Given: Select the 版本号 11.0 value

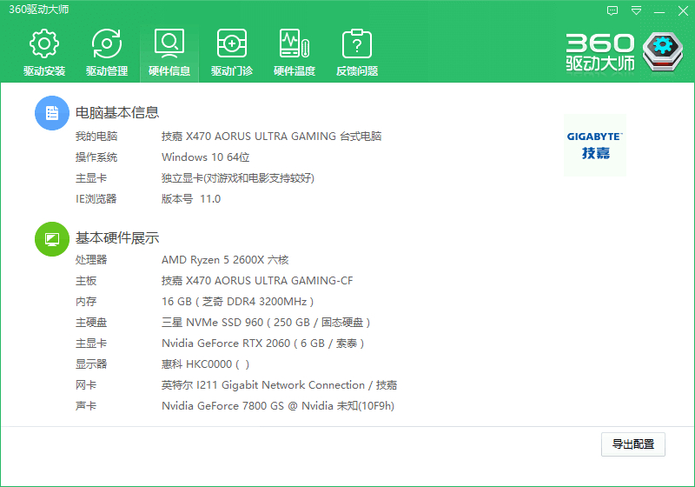Looking at the screenshot, I should pyautogui.click(x=191, y=198).
